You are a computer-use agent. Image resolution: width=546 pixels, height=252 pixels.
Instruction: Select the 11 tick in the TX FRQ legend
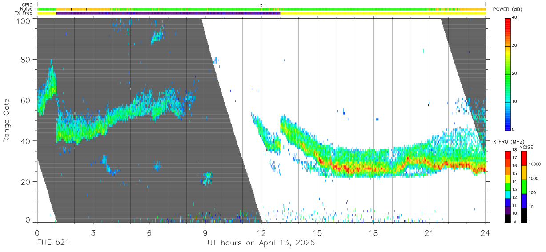tap(515, 205)
